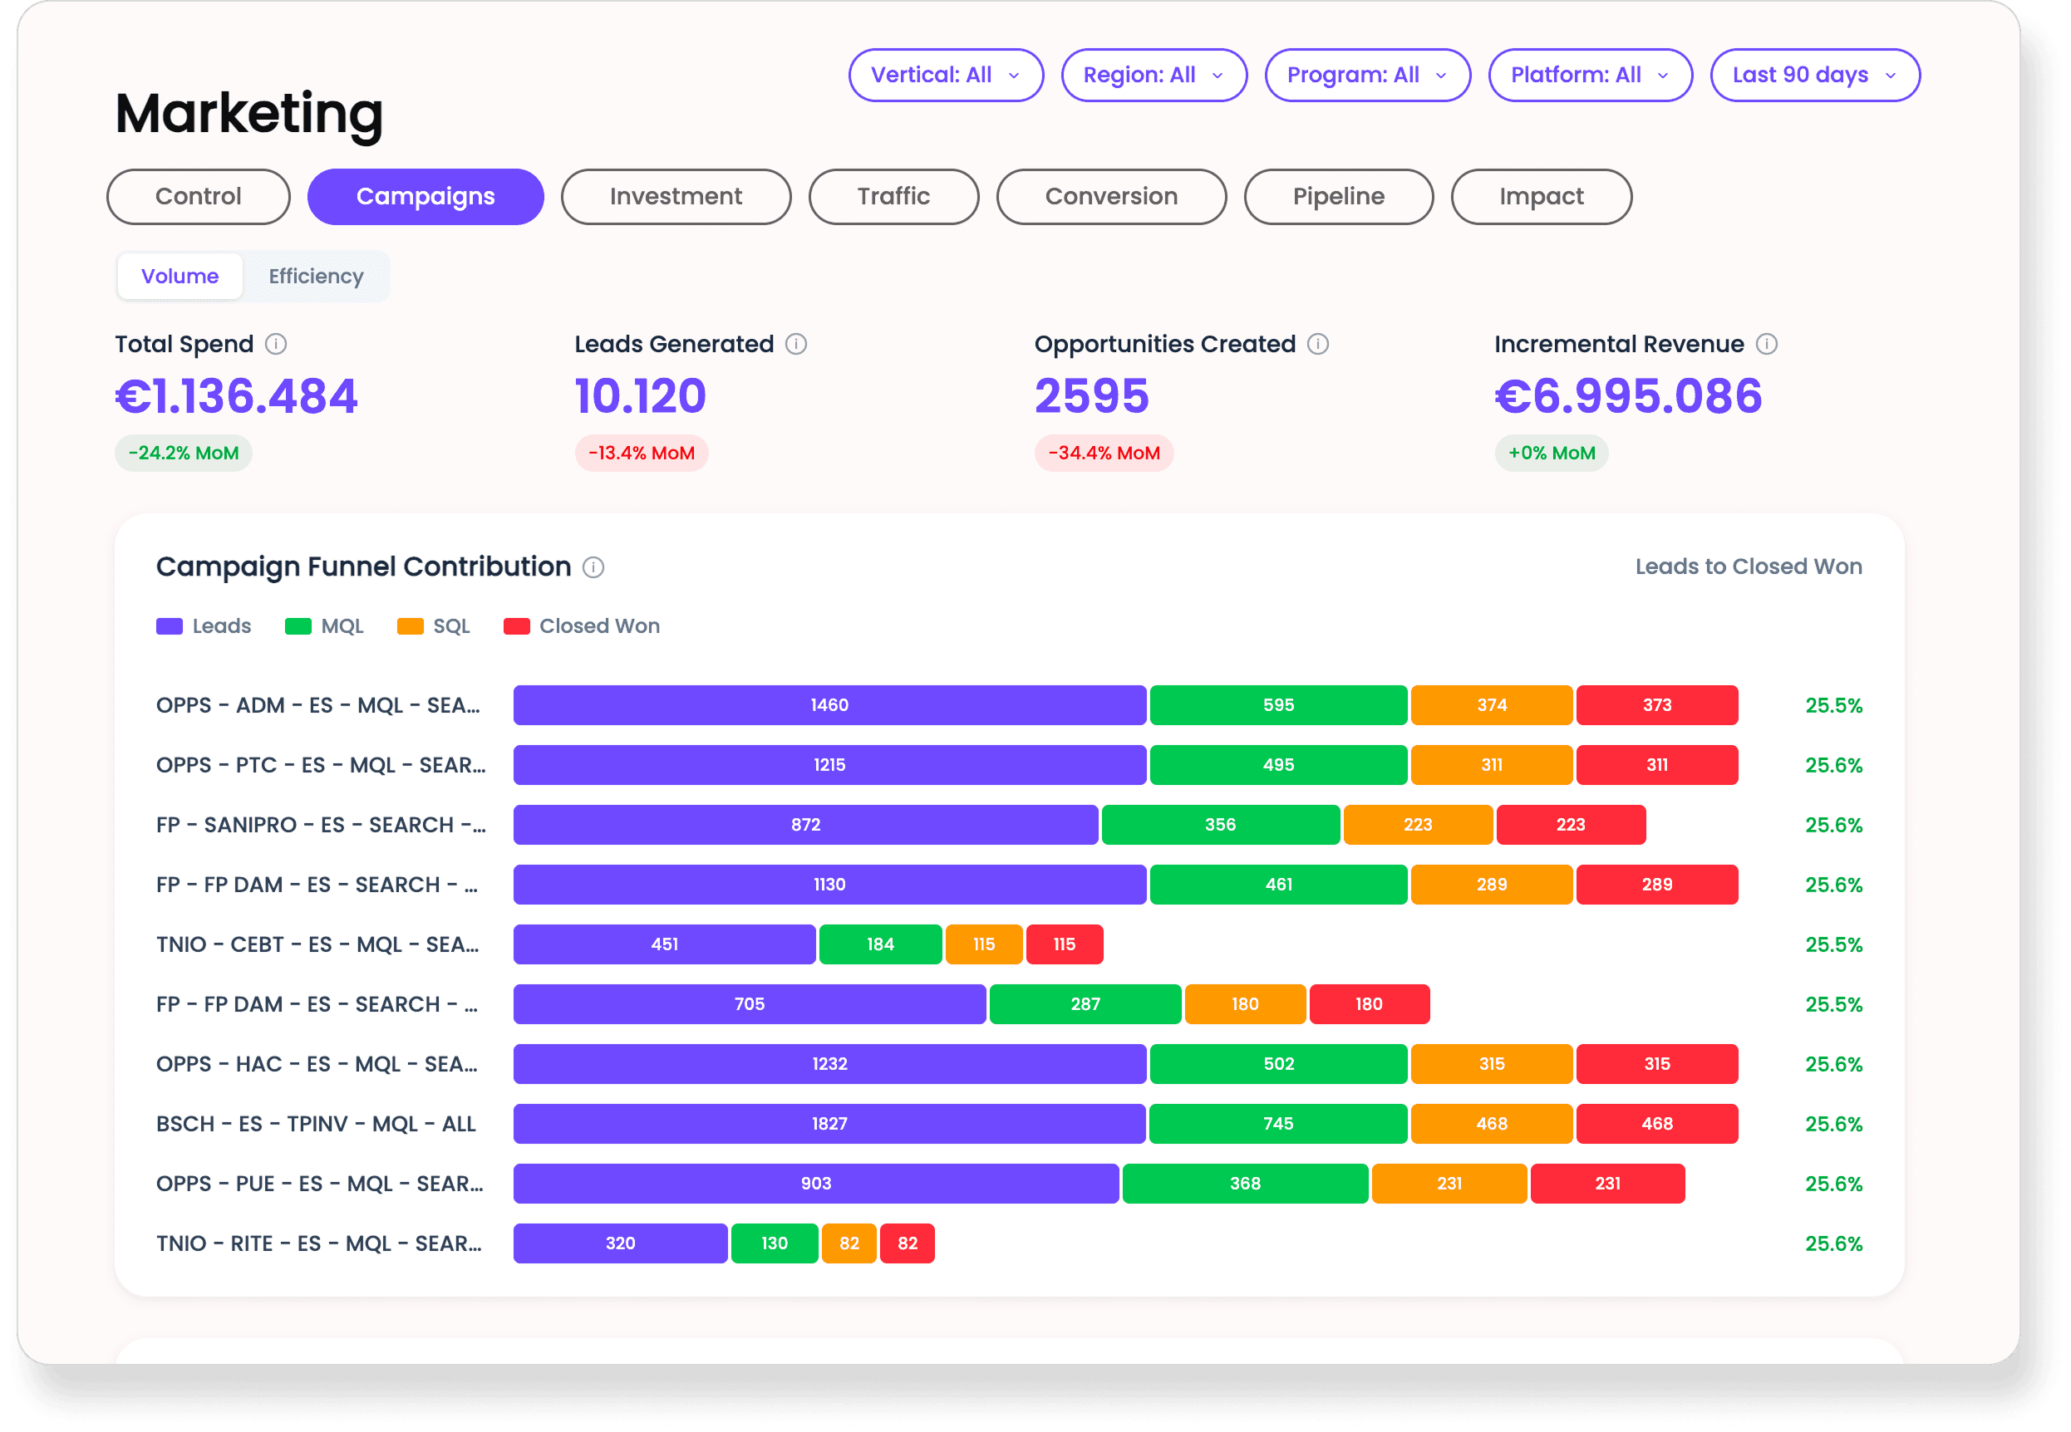
Task: Open the Vertical: All dropdown
Action: pos(945,76)
